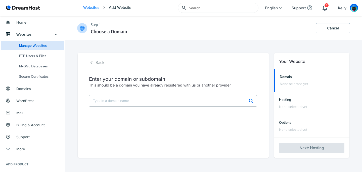Click the Mail envelope icon
The image size is (362, 172).
click(8, 113)
